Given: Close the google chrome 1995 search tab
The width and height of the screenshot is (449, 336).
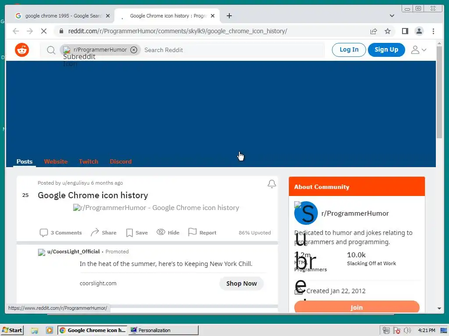Looking at the screenshot, I should point(108,16).
